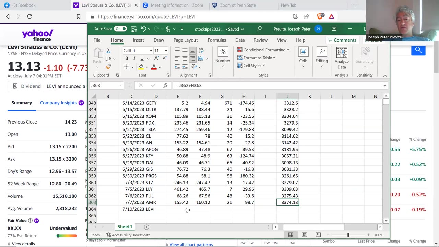Open Cell Styles dropdown
439x247 pixels.
click(x=251, y=66)
